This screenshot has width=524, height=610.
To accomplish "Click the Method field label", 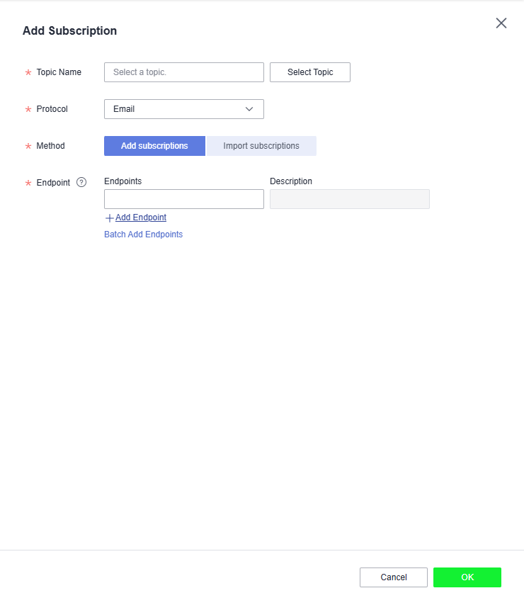I will [x=50, y=146].
